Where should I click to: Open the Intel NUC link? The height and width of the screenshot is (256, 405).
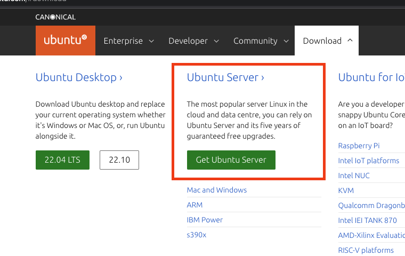(x=354, y=175)
